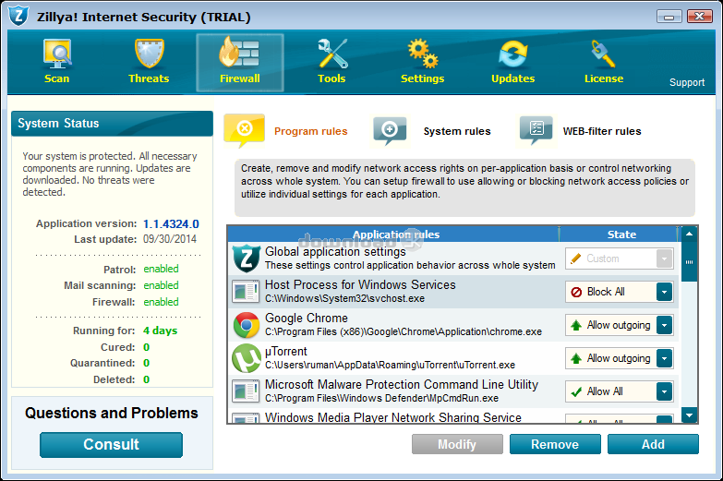
Task: Select the µTorrent icon in rules list
Action: pyautogui.click(x=247, y=358)
